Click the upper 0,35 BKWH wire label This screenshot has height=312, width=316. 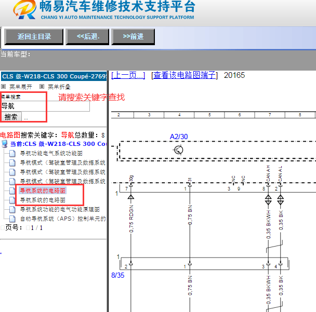point(268,224)
